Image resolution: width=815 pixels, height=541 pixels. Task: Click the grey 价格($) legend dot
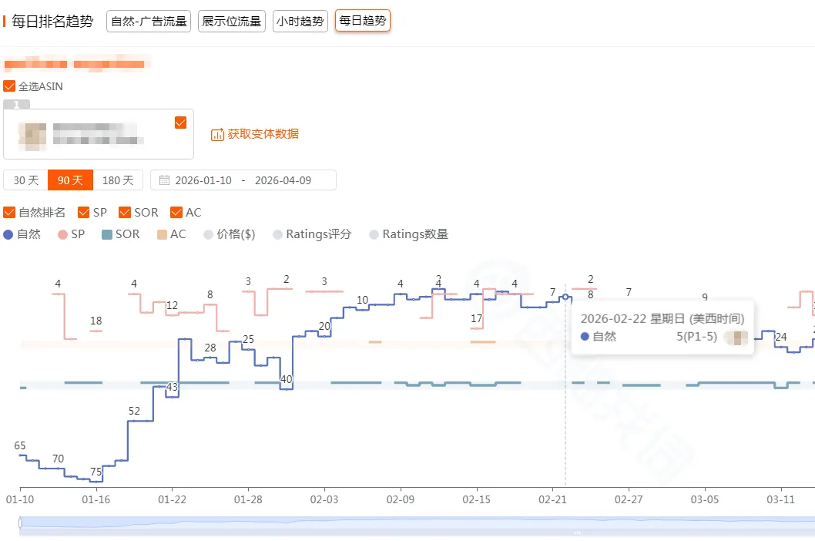(x=209, y=234)
